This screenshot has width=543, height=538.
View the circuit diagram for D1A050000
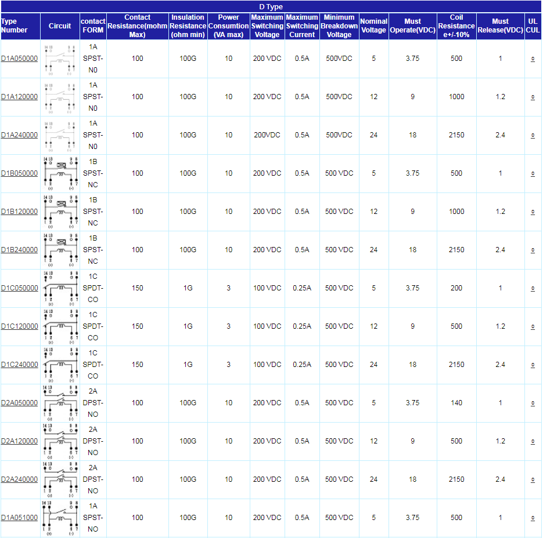pyautogui.click(x=60, y=59)
